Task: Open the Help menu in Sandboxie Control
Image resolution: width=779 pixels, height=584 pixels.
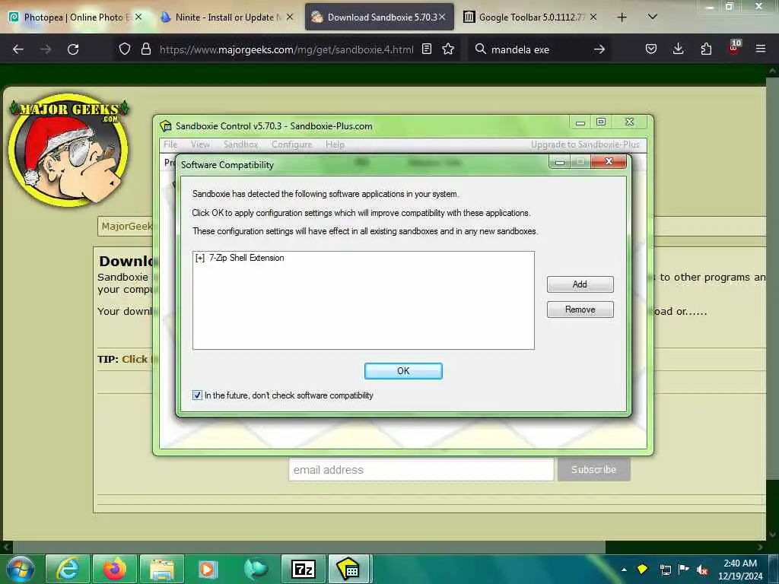Action: click(335, 144)
